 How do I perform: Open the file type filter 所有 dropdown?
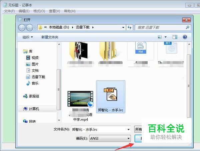point(138,129)
